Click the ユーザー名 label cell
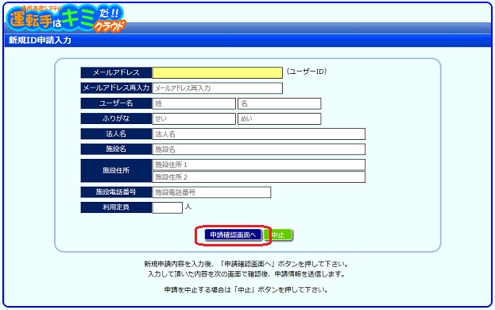The width and height of the screenshot is (495, 310). point(116,103)
